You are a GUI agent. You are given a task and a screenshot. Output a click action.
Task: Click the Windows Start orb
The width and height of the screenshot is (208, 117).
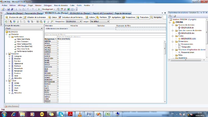coord(4,114)
